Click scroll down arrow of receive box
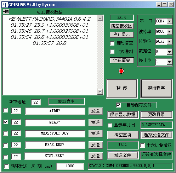176x173 pixels. point(100,92)
